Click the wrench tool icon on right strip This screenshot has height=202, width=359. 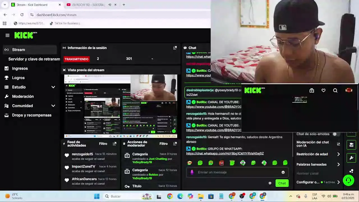pyautogui.click(x=351, y=158)
